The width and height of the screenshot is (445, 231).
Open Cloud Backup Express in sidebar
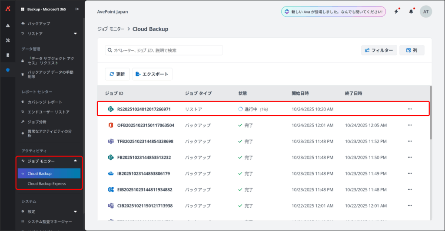46,184
